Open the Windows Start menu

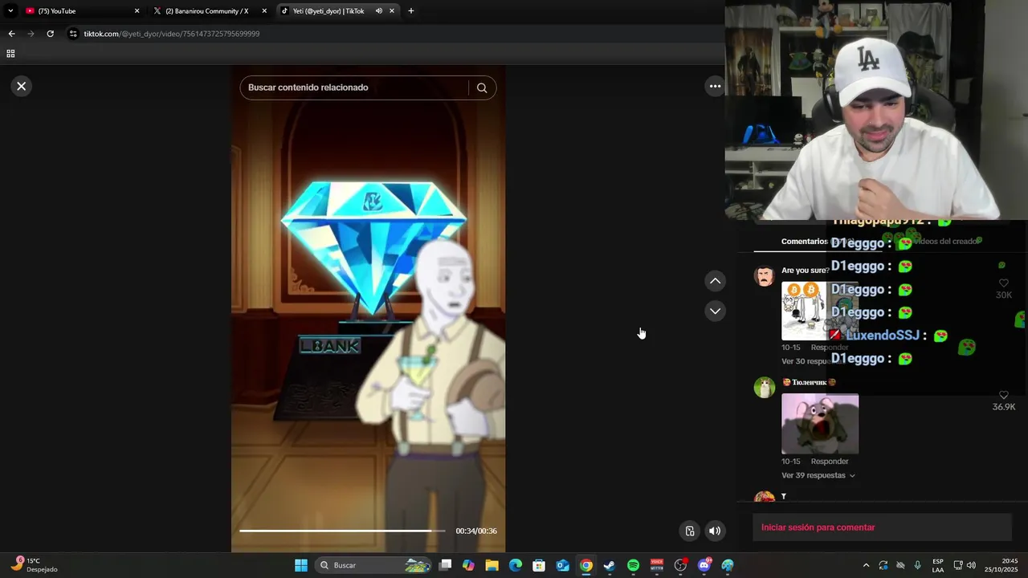(x=301, y=565)
